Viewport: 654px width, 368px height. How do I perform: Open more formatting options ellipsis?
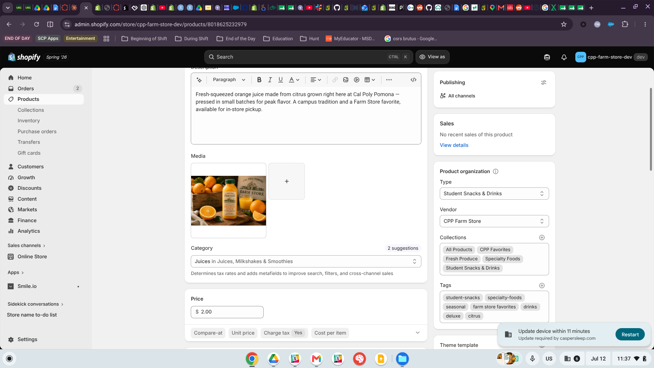click(x=389, y=80)
